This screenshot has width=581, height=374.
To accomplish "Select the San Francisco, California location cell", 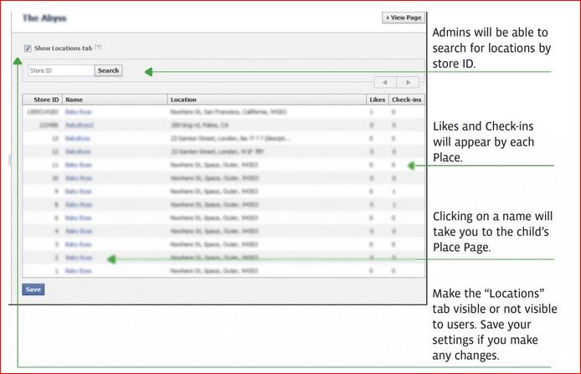I will (x=229, y=112).
